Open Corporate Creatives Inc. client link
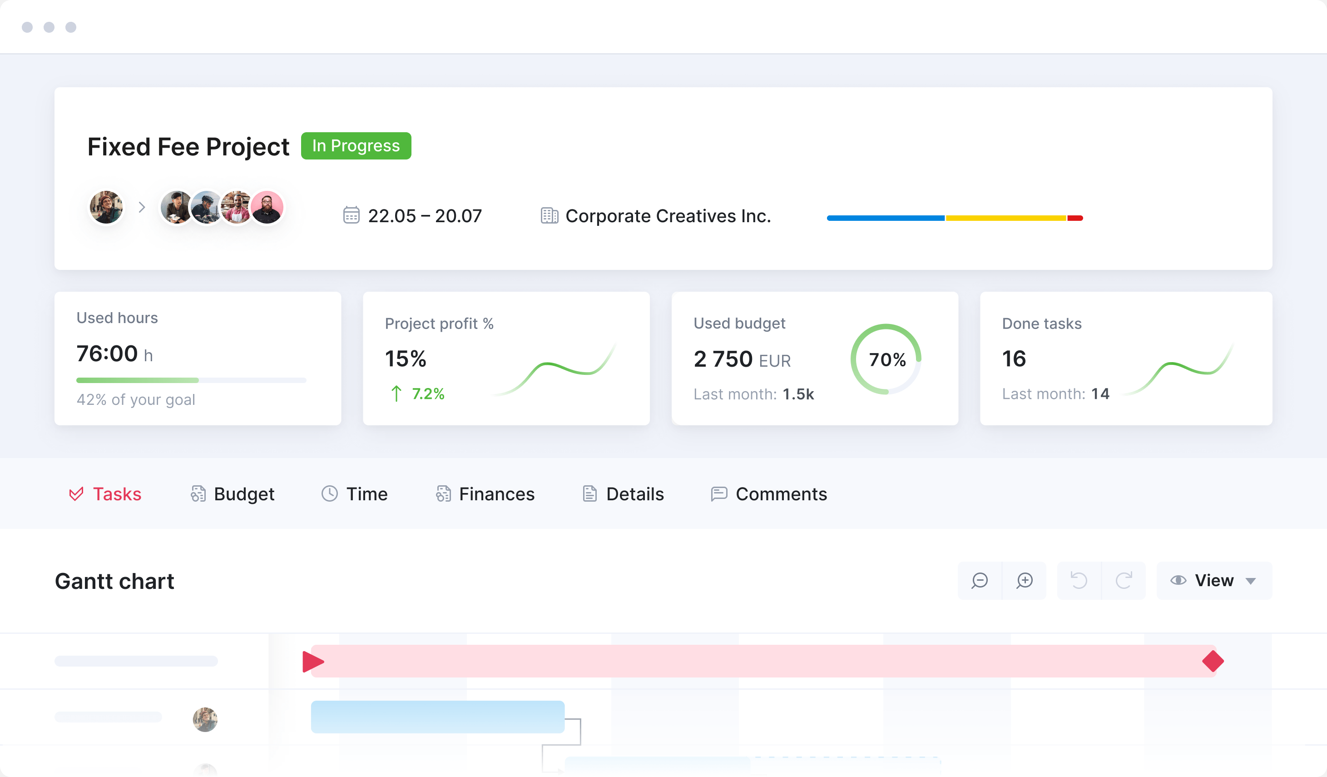The image size is (1327, 777). (x=668, y=216)
